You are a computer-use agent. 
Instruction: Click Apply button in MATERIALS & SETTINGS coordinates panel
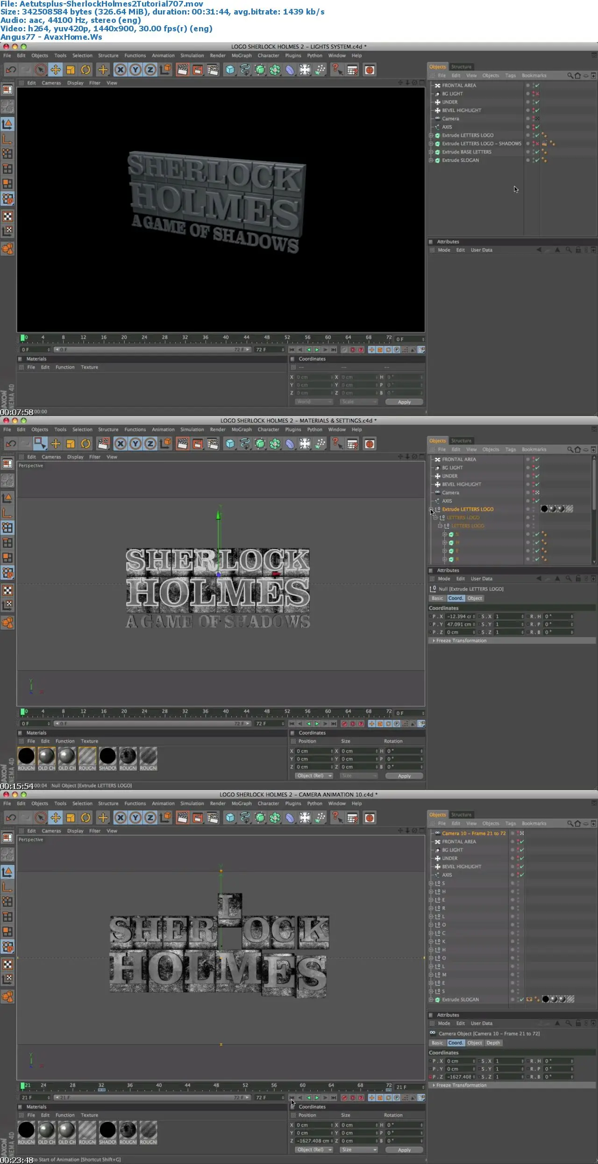coord(405,776)
